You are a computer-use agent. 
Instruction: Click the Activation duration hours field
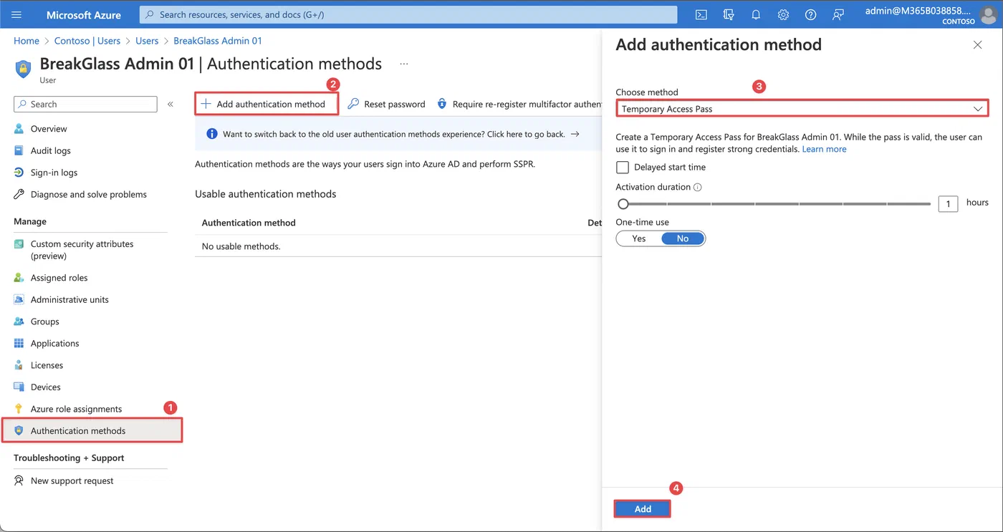coord(948,204)
